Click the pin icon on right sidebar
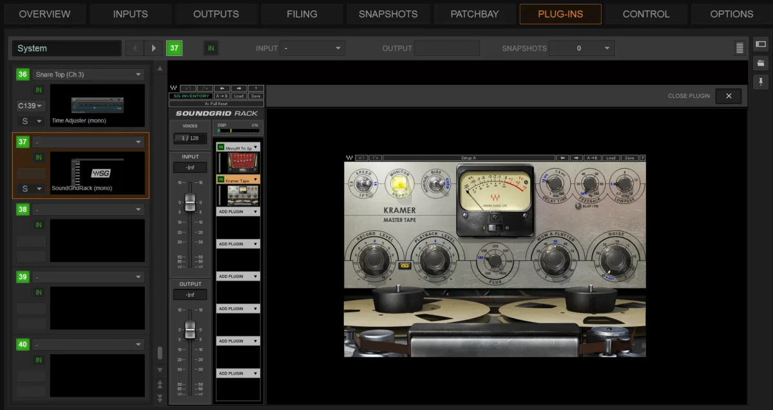 (x=761, y=82)
